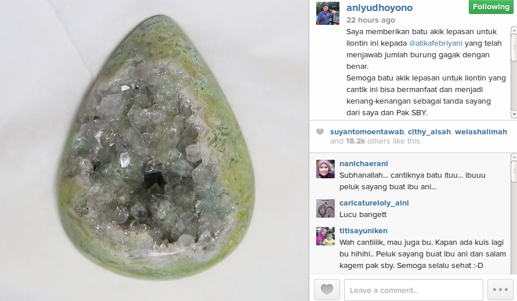Click the caption scrollbar down arrow
Screen dimensions: 517x301
[x=514, y=115]
